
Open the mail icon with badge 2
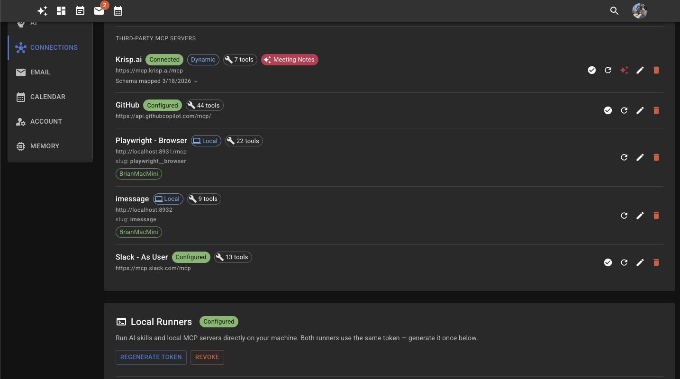coord(99,10)
